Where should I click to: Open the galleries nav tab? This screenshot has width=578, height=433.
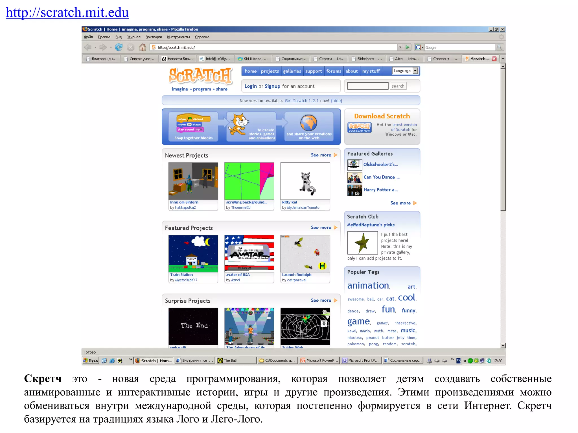292,71
